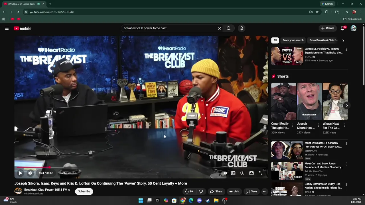The height and width of the screenshot is (205, 365).
Task: Go back in browser history
Action: 4,12
